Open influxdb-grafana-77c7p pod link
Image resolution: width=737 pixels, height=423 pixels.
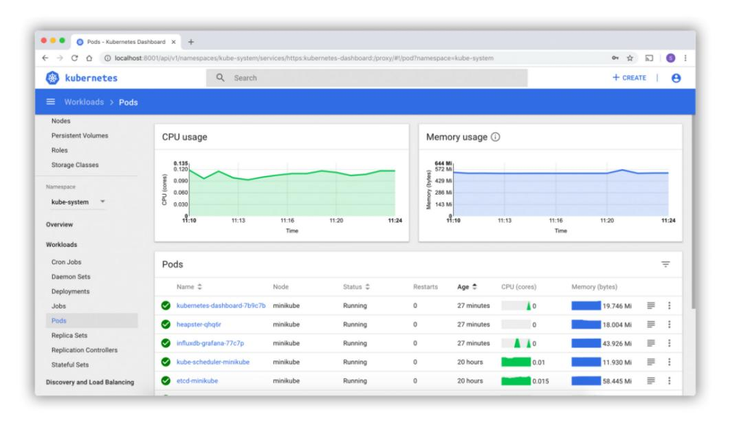210,343
